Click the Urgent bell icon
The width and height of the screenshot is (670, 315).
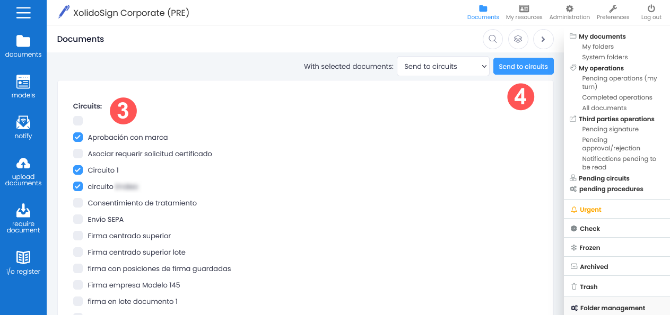[573, 210]
